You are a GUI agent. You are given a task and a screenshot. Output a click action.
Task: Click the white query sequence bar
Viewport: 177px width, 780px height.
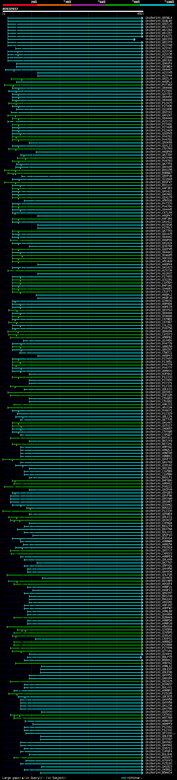click(73, 12)
